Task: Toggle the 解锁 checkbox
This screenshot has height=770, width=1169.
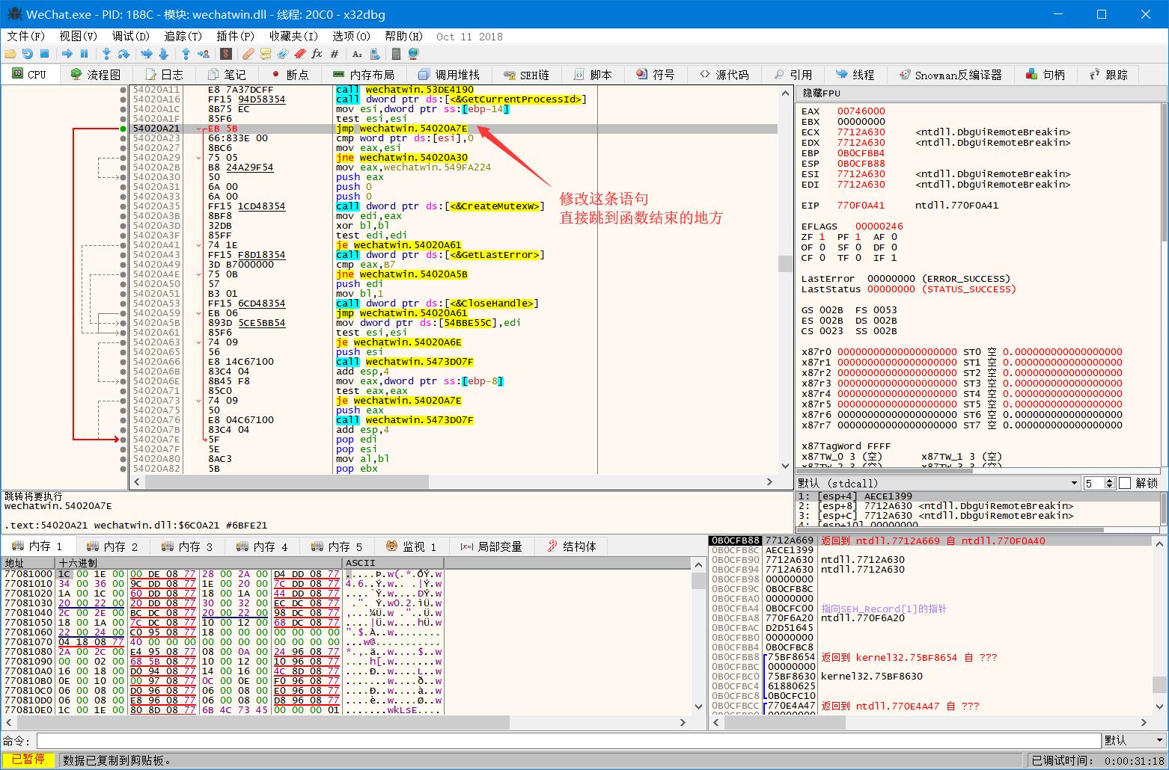Action: click(1125, 483)
